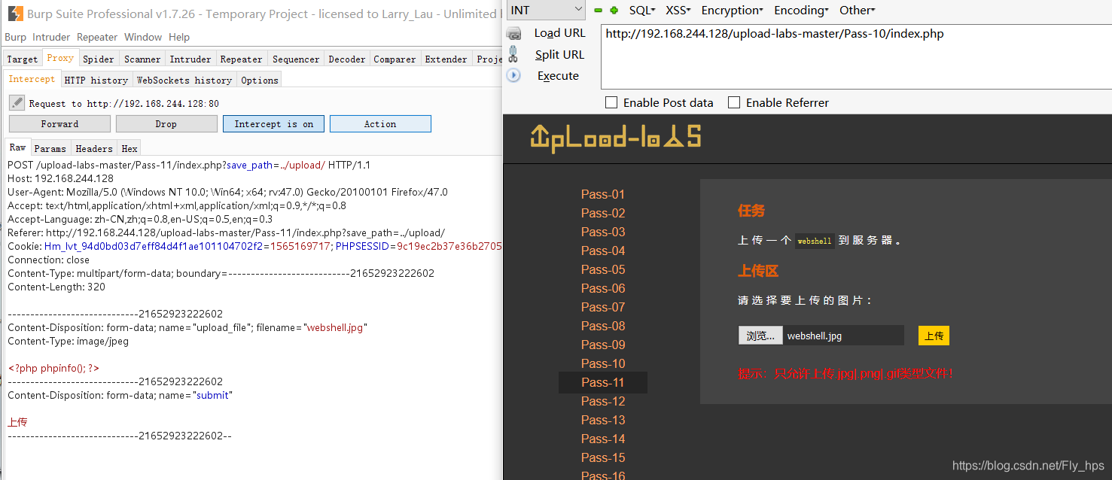Open Pass-12 in the sidebar
This screenshot has width=1112, height=480.
click(603, 401)
